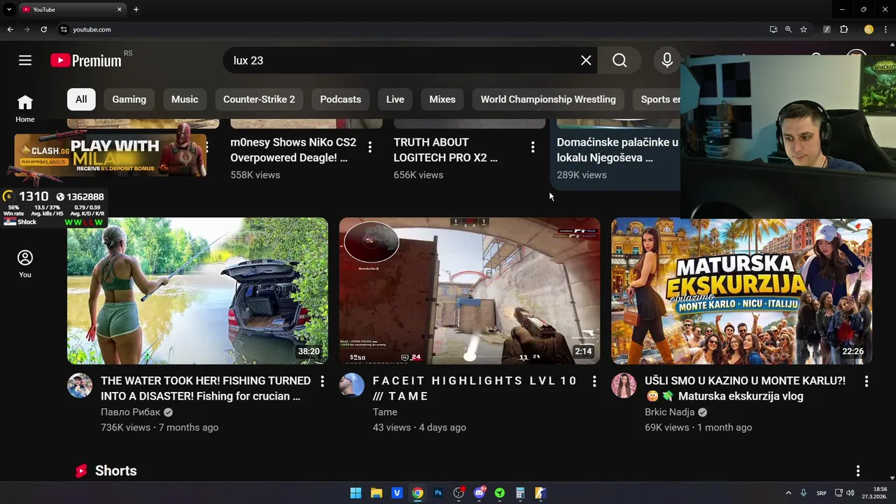The width and height of the screenshot is (896, 504).
Task: Select the All filter chip
Action: [81, 99]
